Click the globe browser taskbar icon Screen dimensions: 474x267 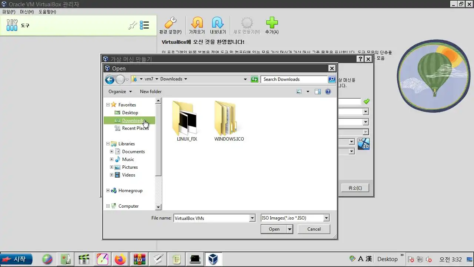point(47,259)
